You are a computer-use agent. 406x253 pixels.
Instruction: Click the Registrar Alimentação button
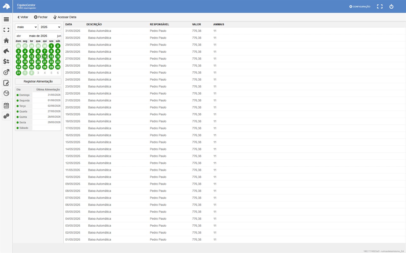point(38,81)
